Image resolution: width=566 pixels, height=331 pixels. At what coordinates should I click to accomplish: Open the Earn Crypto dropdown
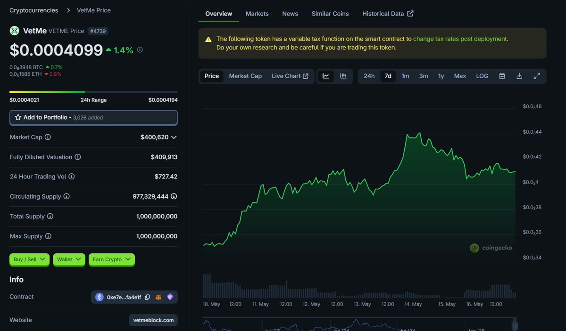tap(112, 259)
